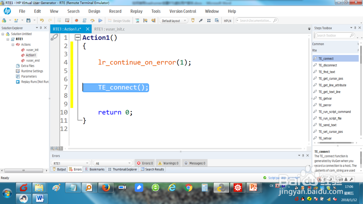Click the Search Toolbox input field

pos(334,36)
